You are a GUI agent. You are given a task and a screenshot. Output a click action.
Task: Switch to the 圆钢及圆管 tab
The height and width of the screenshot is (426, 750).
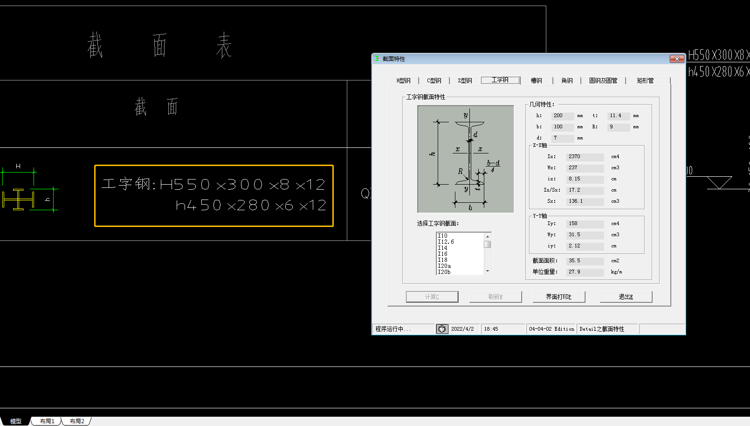[603, 80]
